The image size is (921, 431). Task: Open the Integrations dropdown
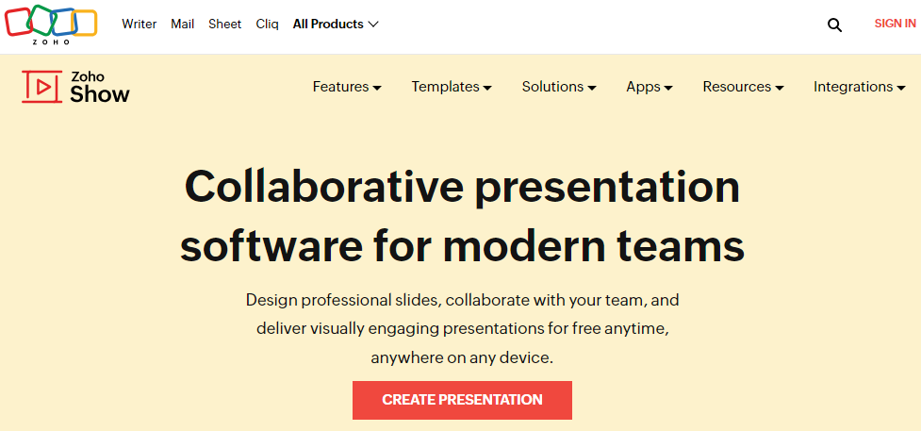[859, 87]
